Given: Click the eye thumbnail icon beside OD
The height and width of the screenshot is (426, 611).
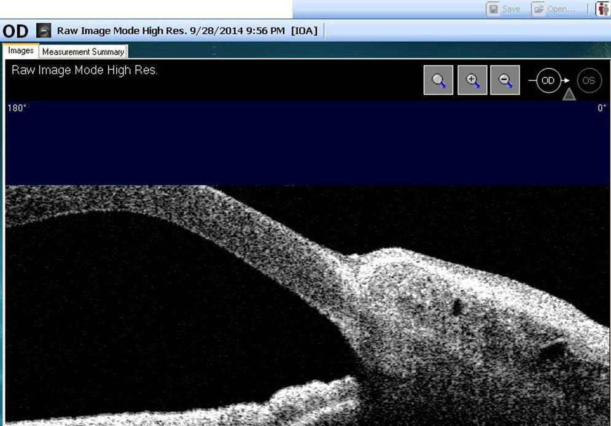Looking at the screenshot, I should coord(43,30).
